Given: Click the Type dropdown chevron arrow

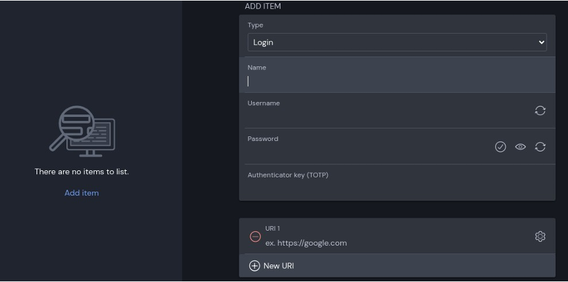Looking at the screenshot, I should [541, 42].
